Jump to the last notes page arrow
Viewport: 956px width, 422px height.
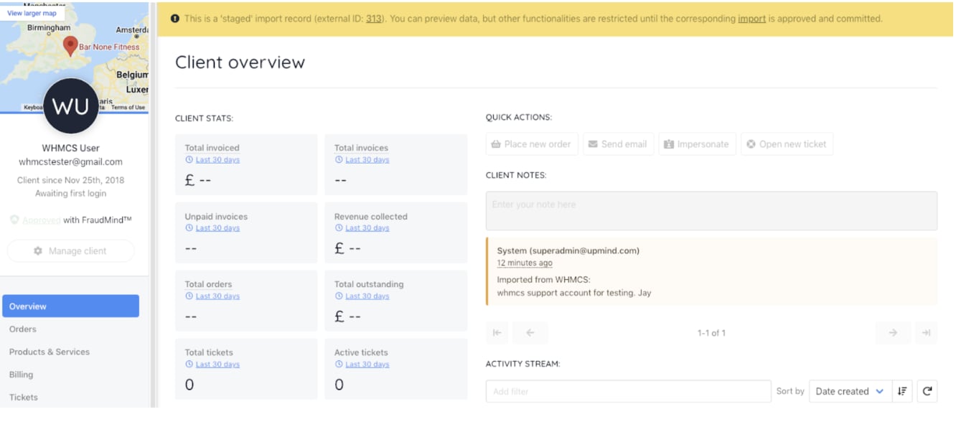(927, 332)
